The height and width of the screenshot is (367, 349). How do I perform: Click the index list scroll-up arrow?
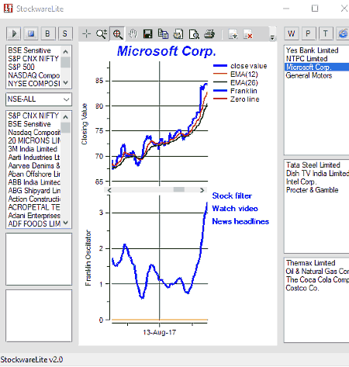(66, 52)
